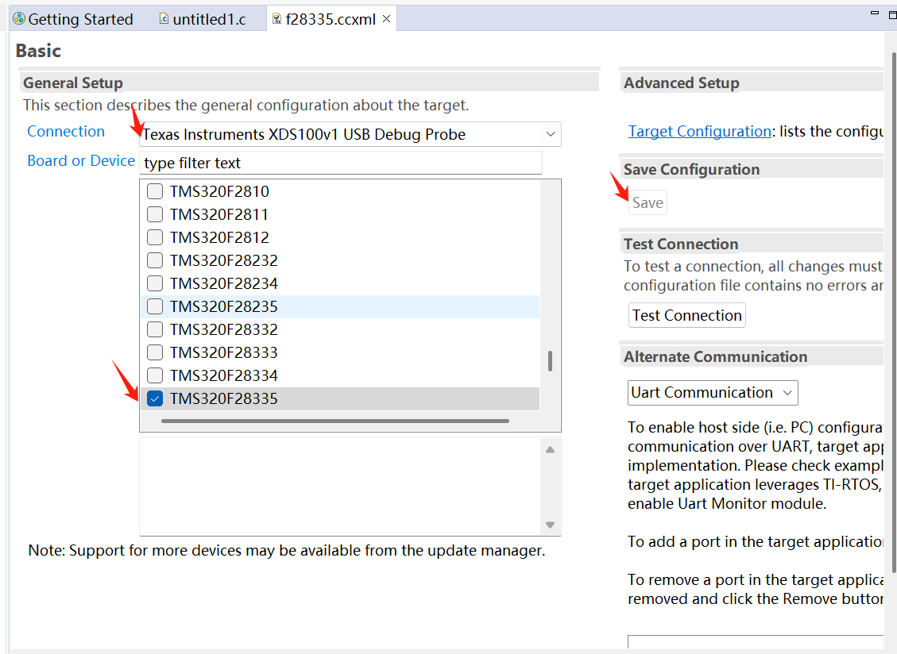Minimize the editor area

pos(874,13)
